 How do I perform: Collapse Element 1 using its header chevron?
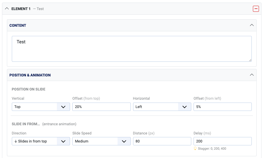(7, 9)
